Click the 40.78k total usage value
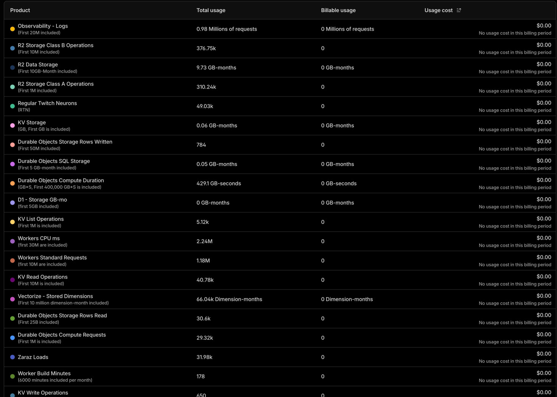 coord(205,280)
